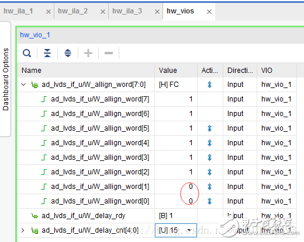
Task: Click signal icon of W_allign_word[0]
Action: coord(44,201)
